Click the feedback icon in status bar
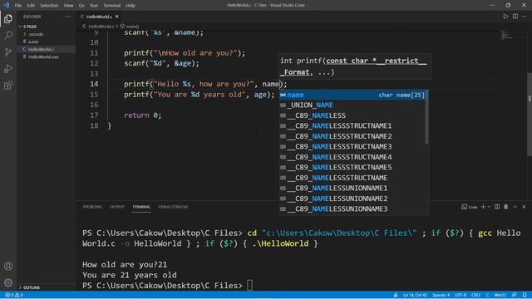 click(x=515, y=295)
